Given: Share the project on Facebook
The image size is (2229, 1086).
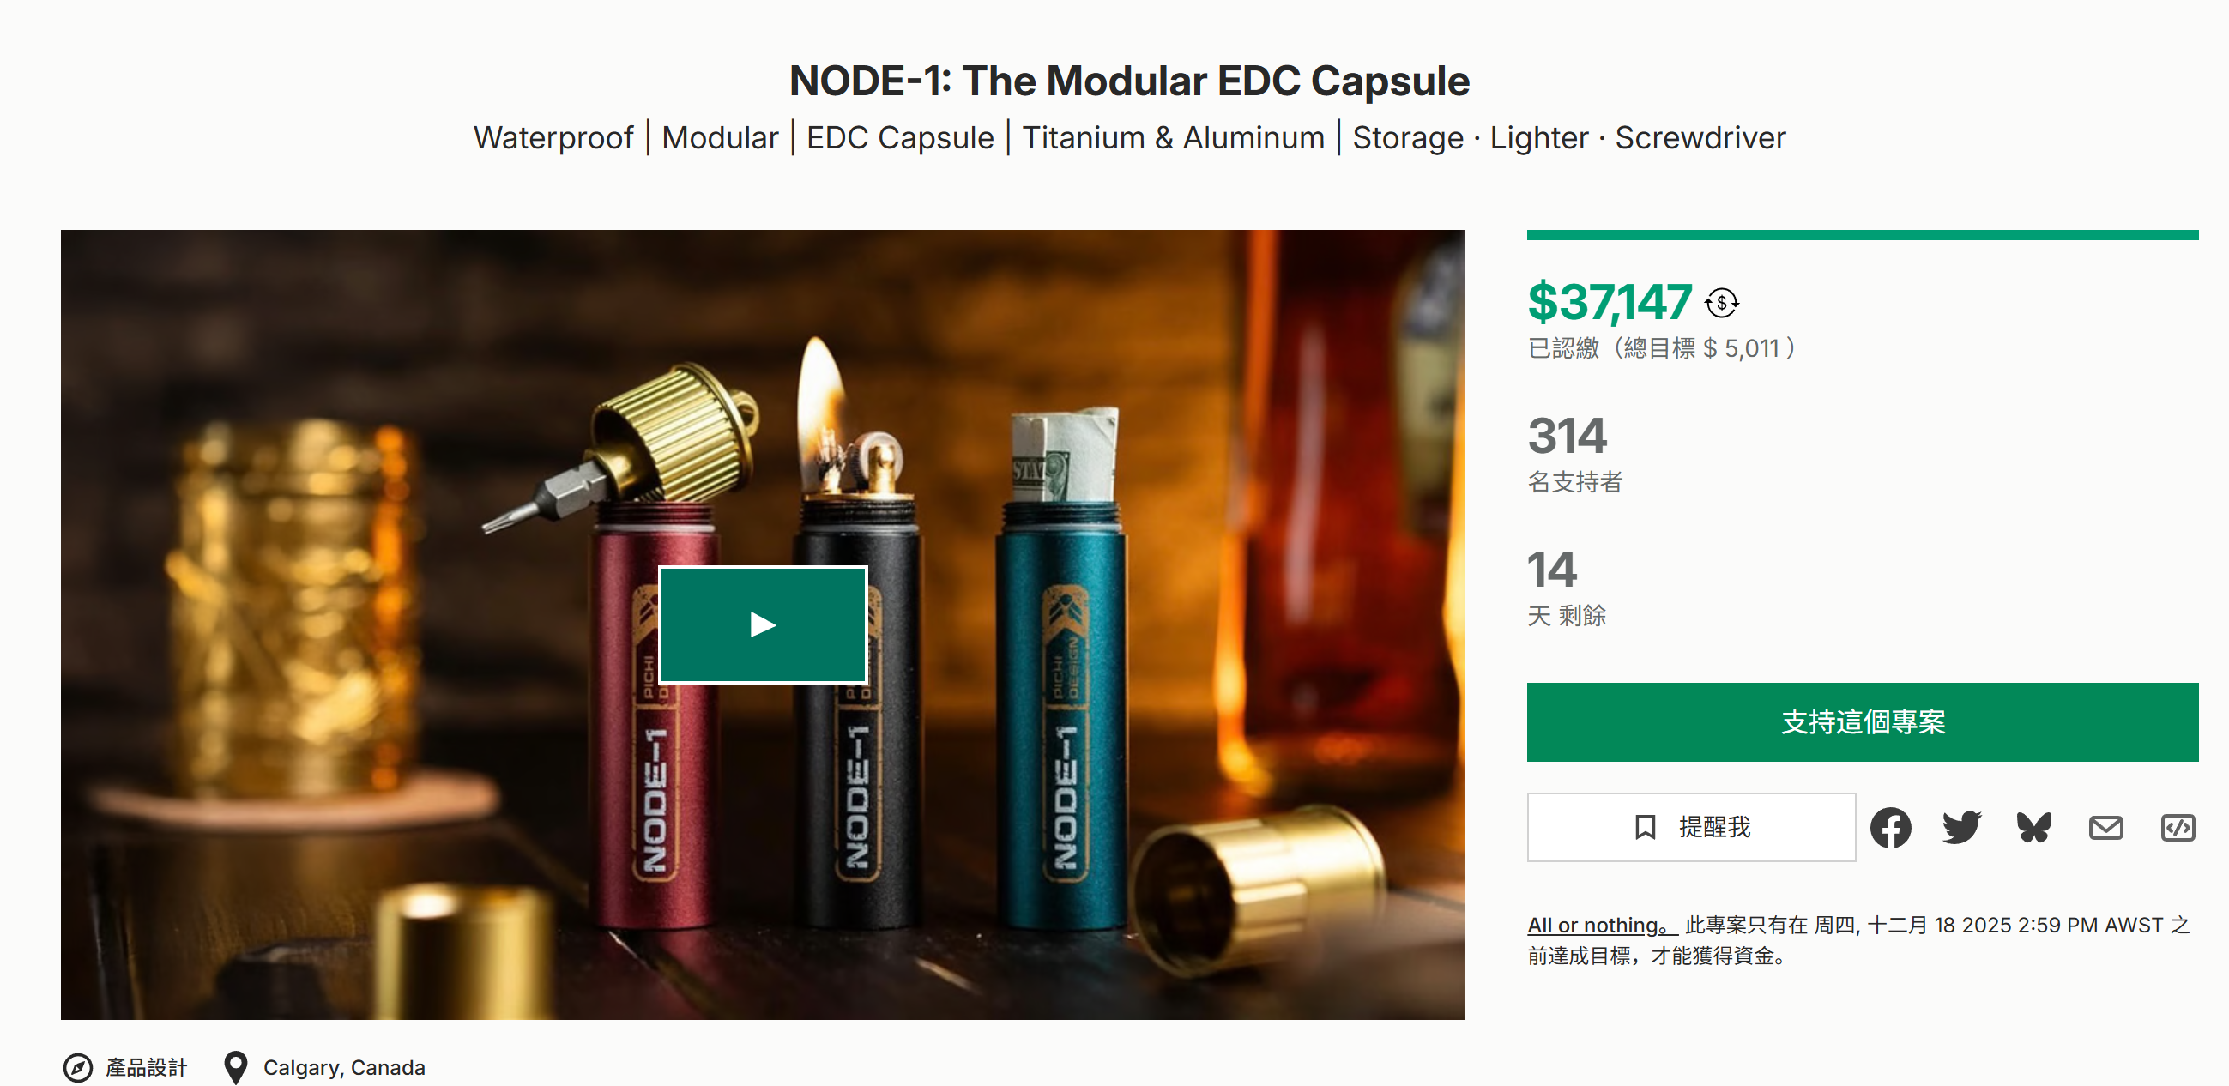Looking at the screenshot, I should [1890, 827].
